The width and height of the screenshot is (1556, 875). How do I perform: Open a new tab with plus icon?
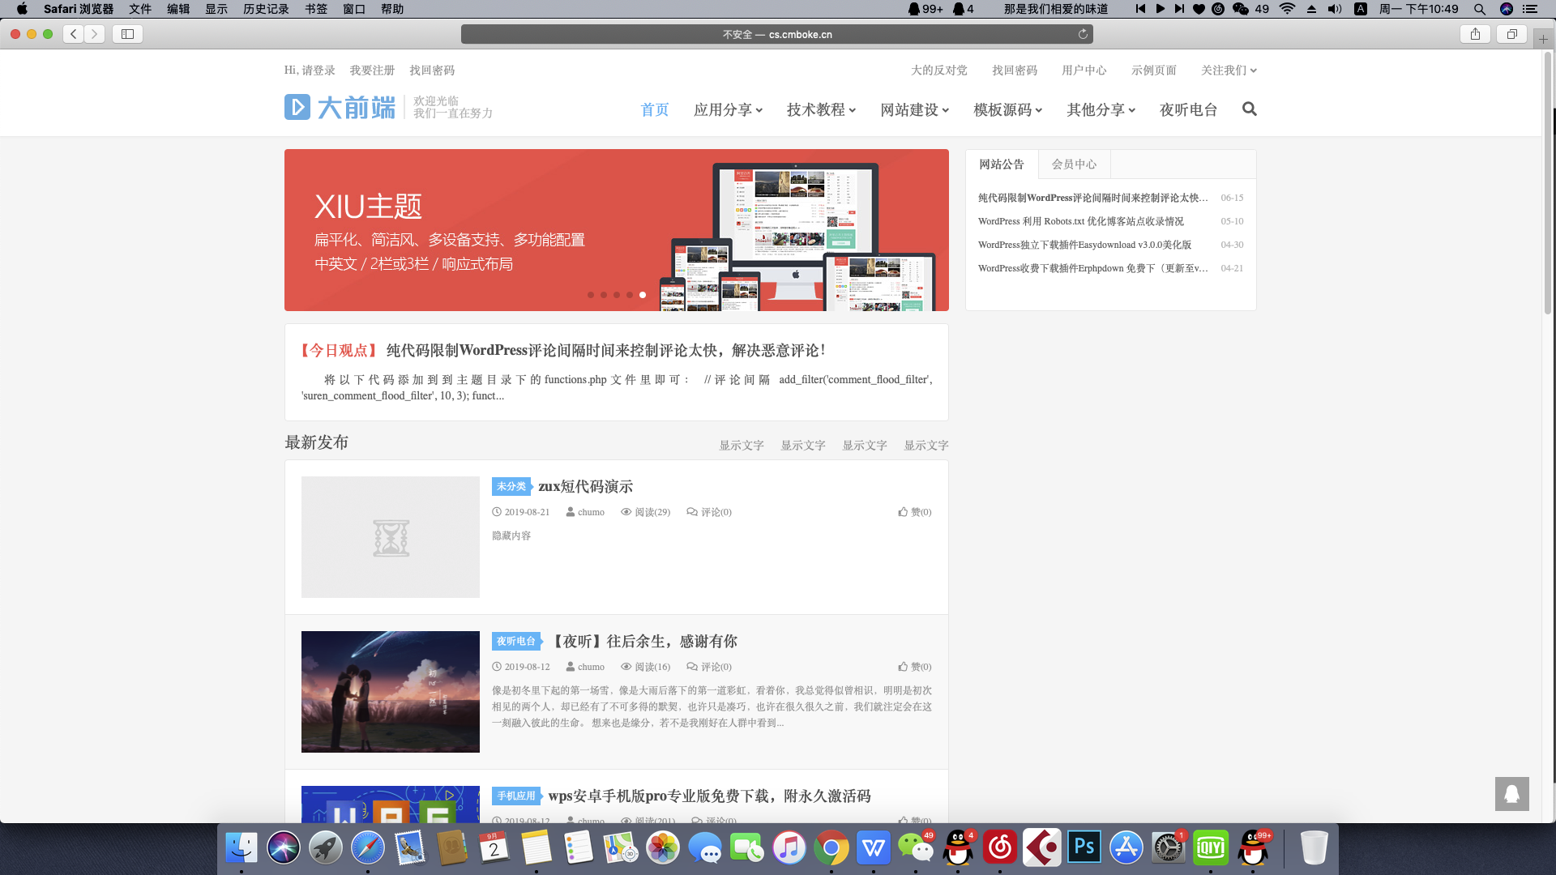(x=1543, y=39)
